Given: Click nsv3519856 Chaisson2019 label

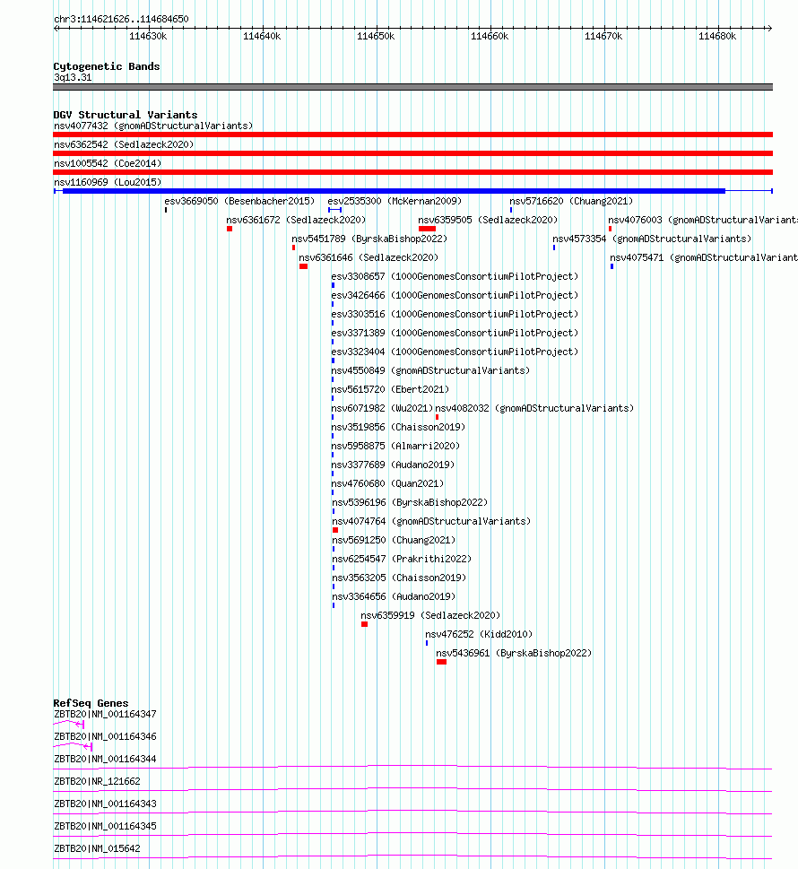Looking at the screenshot, I should point(398,427).
